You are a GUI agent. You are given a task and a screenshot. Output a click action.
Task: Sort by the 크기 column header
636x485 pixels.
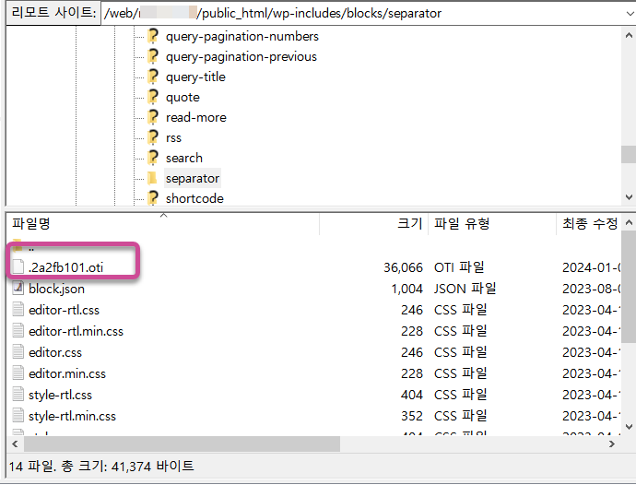(x=373, y=223)
